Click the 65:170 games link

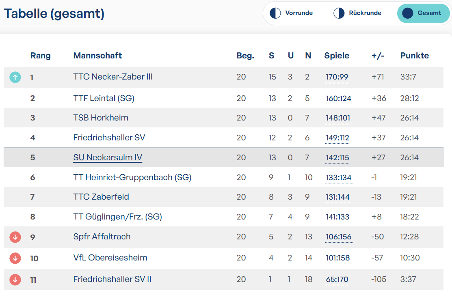click(337, 280)
